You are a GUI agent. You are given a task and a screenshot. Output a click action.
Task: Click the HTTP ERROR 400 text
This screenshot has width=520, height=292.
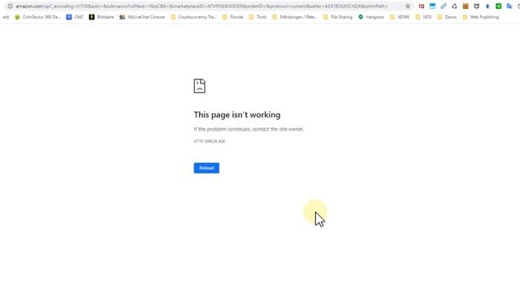(x=210, y=141)
